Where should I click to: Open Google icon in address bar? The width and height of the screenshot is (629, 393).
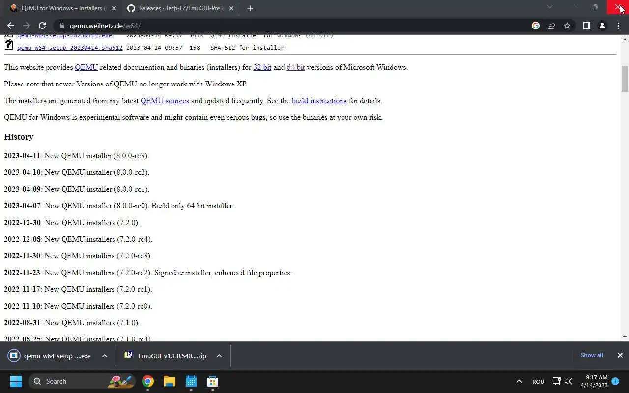[536, 26]
